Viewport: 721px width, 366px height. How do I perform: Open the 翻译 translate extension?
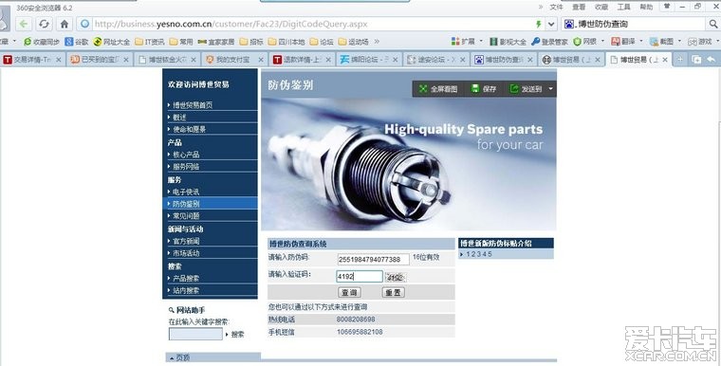tap(623, 42)
